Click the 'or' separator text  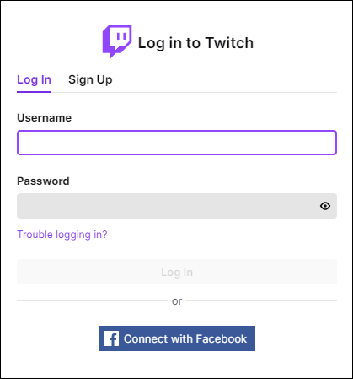pos(177,301)
